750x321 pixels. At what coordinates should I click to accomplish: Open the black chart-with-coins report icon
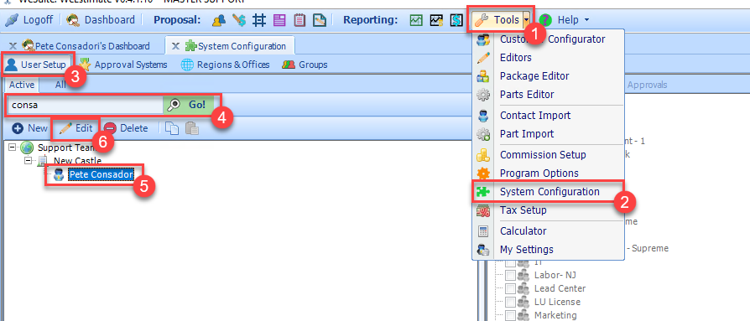436,20
